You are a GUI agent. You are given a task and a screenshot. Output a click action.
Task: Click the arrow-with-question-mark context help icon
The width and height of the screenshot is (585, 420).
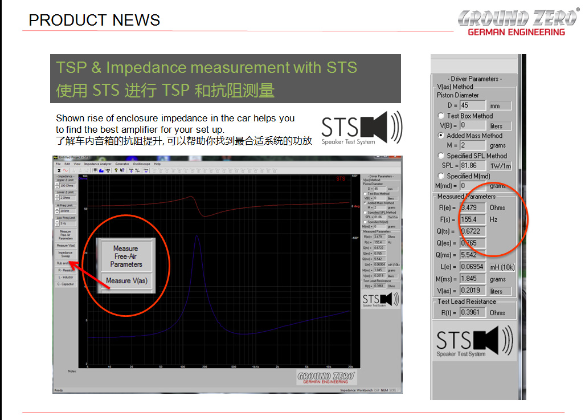[122, 170]
